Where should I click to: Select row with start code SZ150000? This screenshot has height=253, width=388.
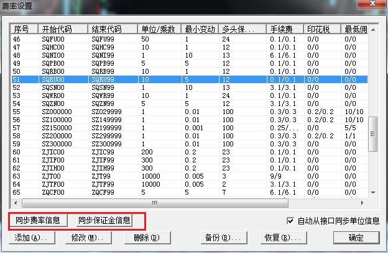coord(189,128)
